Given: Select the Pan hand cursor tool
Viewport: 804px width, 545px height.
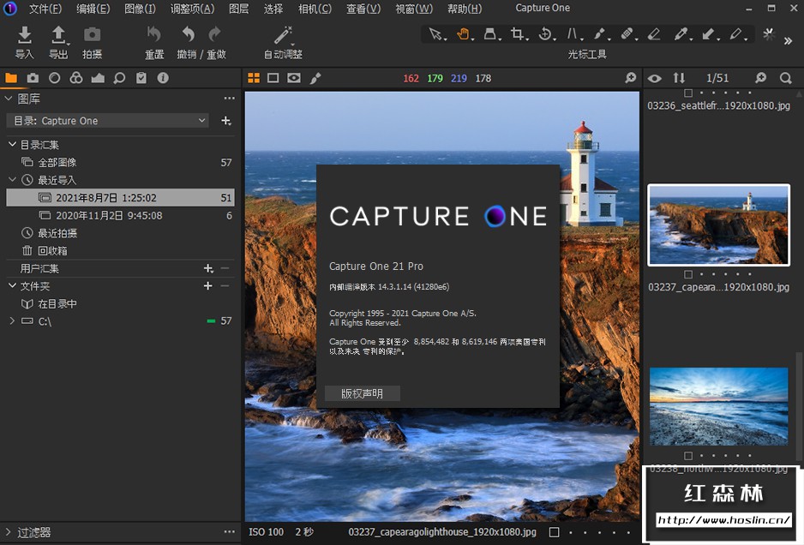Looking at the screenshot, I should (x=463, y=35).
